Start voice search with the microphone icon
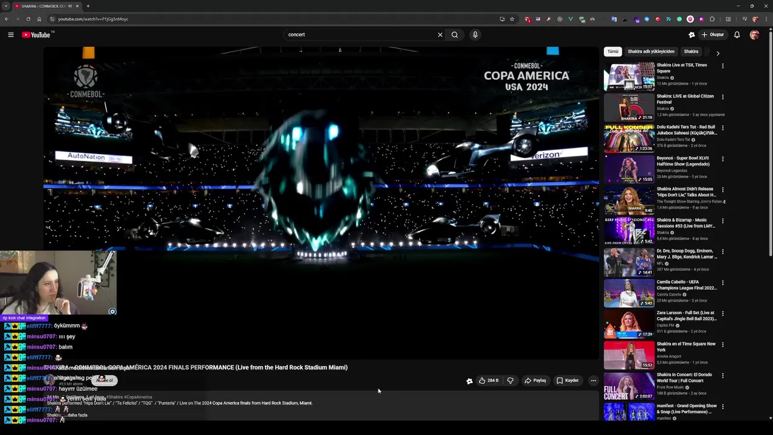This screenshot has width=773, height=435. (475, 34)
